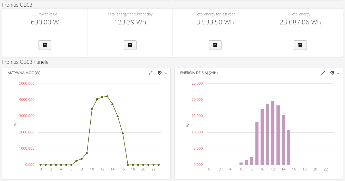The width and height of the screenshot is (345, 181).
Task: Click the power data point at hour 16
Action: [123, 133]
